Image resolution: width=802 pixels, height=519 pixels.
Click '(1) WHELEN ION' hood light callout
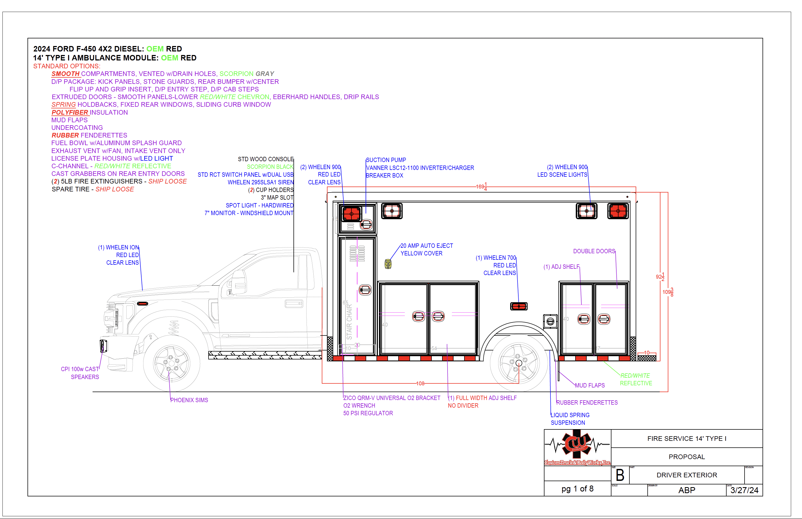pyautogui.click(x=119, y=247)
